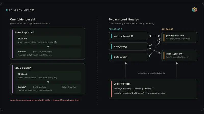Image resolution: width=204 pixels, height=114 pixels.
Task: Click the deck-builder/ folder title
Action: 23,68
